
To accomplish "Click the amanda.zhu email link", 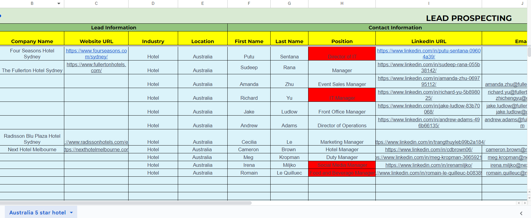I will click(506, 84).
